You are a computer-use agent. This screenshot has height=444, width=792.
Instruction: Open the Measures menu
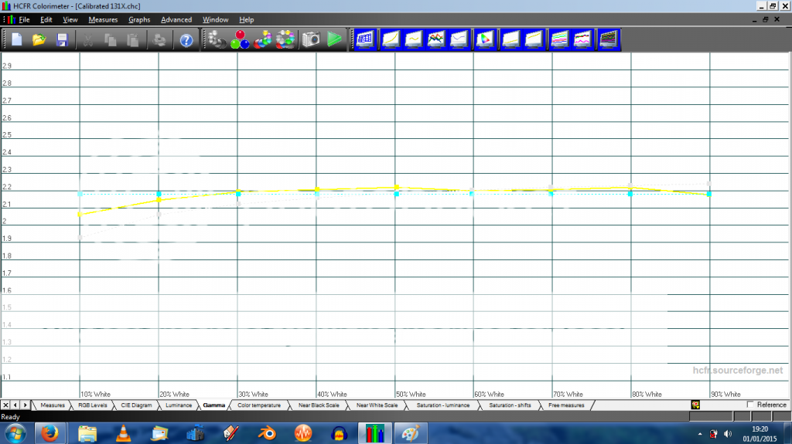[x=103, y=19]
